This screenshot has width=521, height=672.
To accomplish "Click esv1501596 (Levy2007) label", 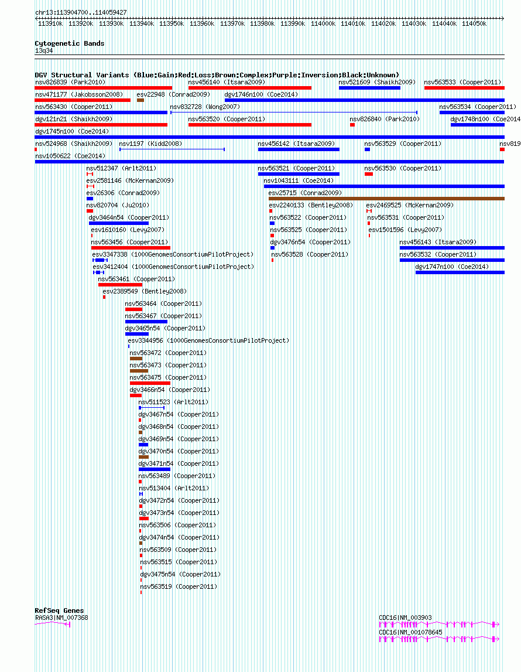I will click(406, 230).
